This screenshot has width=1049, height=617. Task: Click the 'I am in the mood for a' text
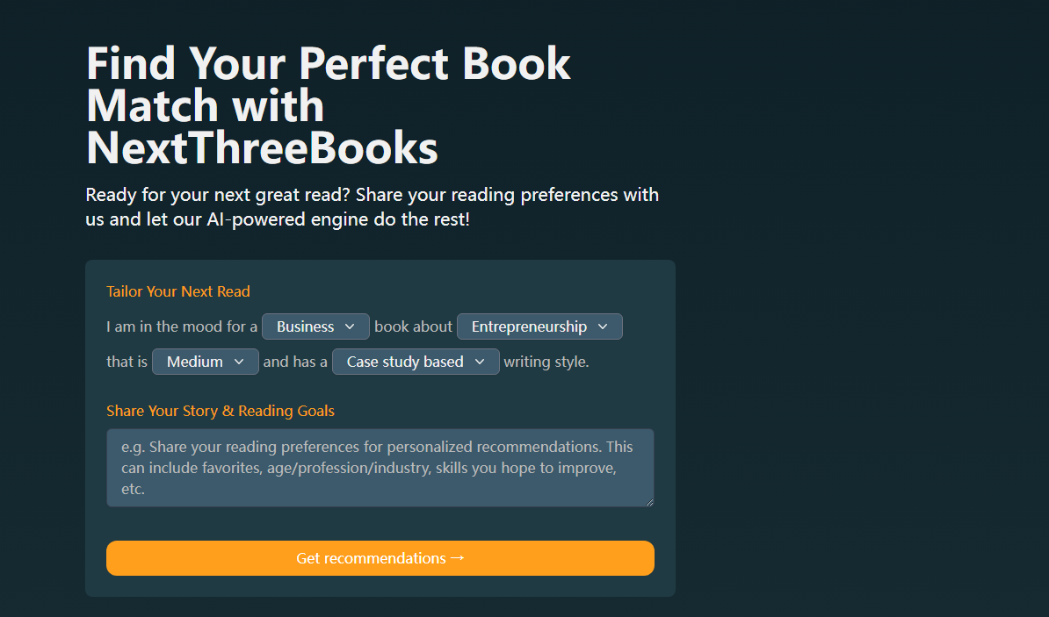pos(182,326)
